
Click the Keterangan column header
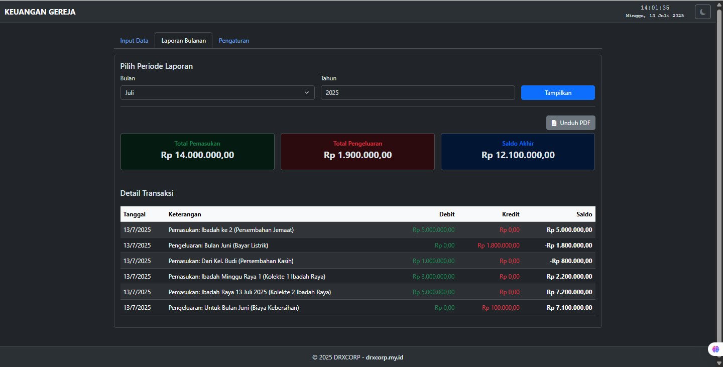click(185, 214)
